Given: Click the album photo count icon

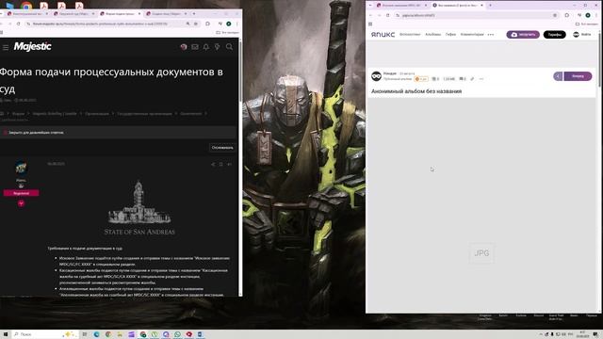Looking at the screenshot, I should (x=435, y=79).
